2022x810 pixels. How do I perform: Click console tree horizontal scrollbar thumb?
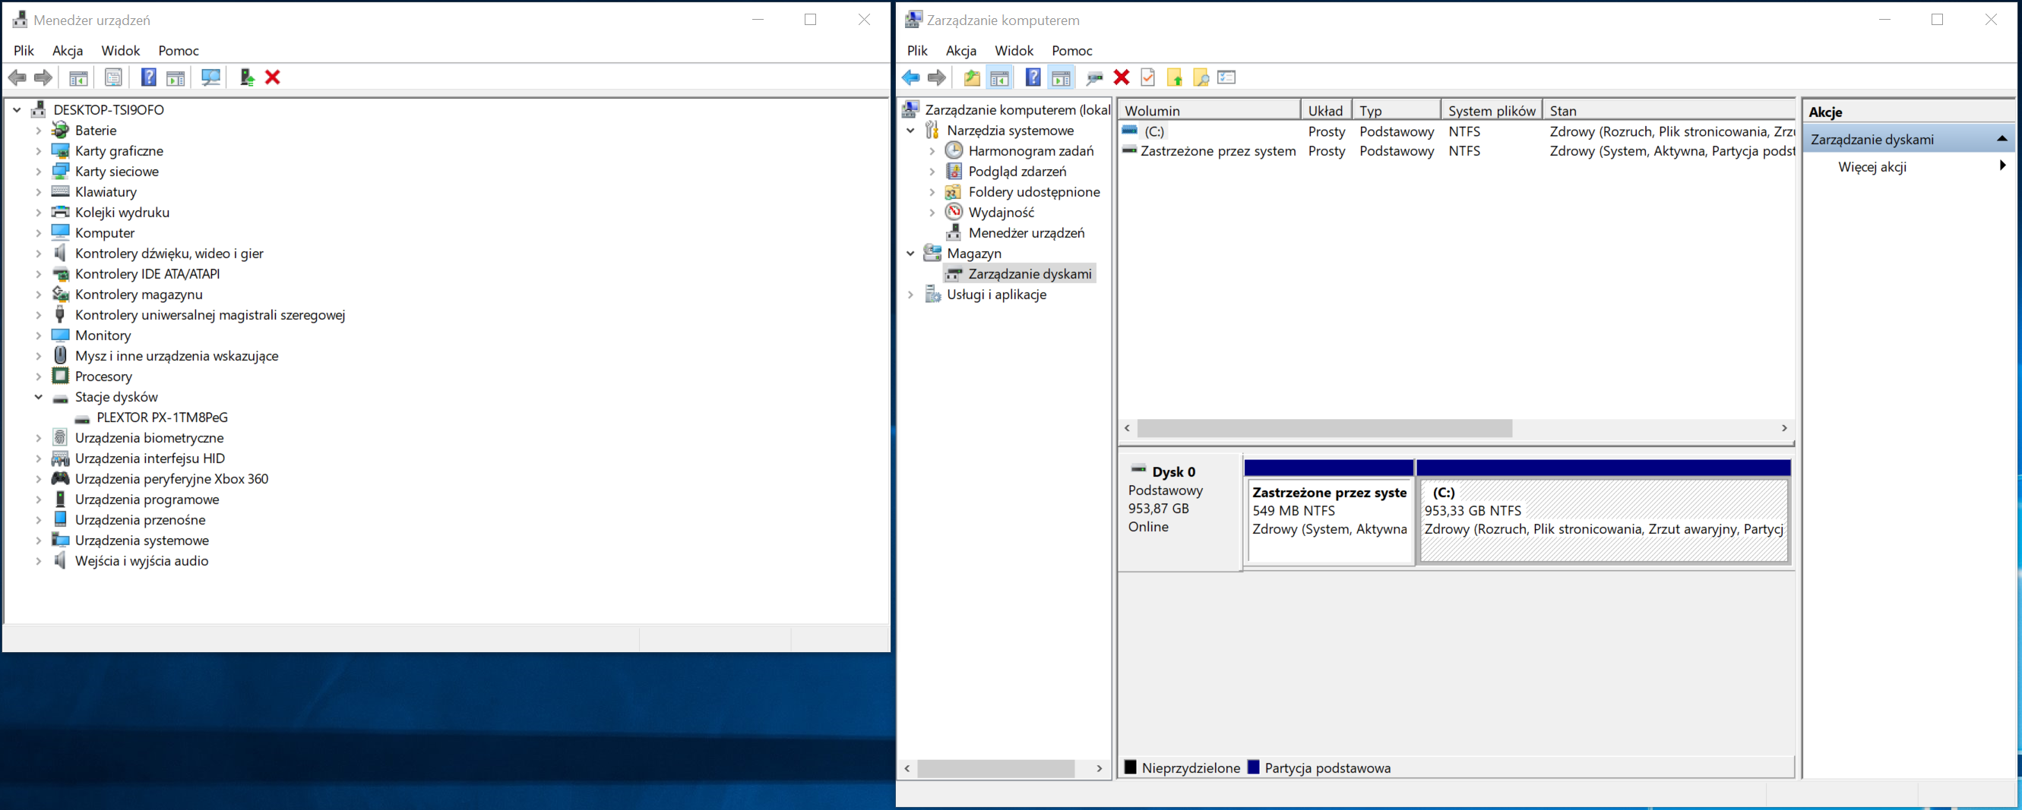click(x=995, y=768)
